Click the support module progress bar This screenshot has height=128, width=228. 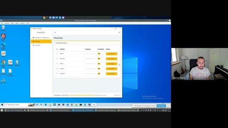point(90,74)
